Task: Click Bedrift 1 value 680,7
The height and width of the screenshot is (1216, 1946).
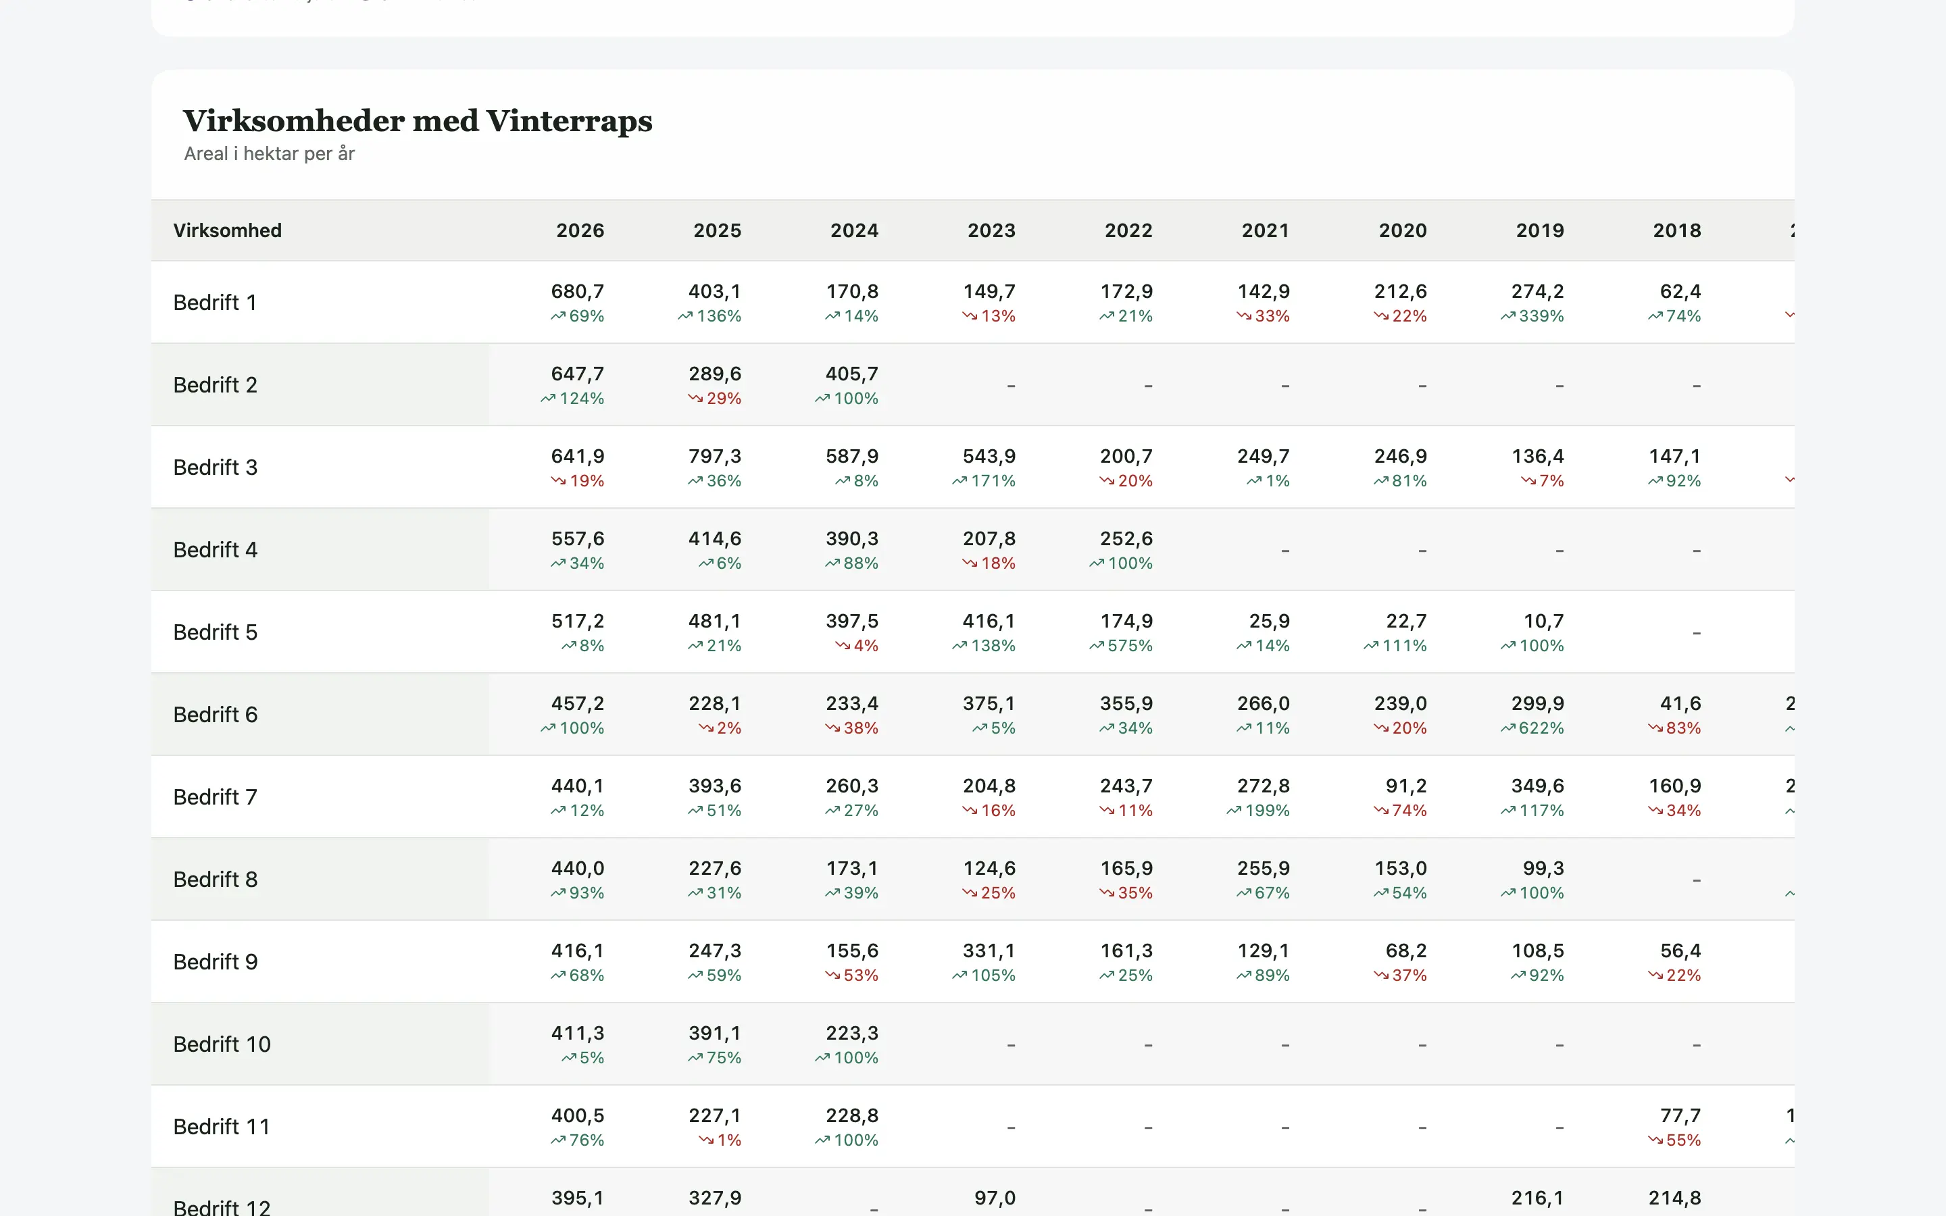Action: [x=577, y=291]
